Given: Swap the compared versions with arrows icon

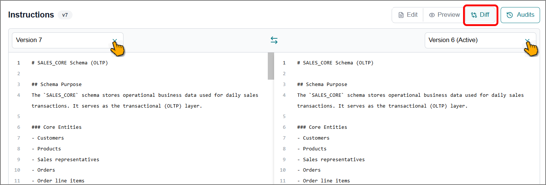Looking at the screenshot, I should coord(274,40).
